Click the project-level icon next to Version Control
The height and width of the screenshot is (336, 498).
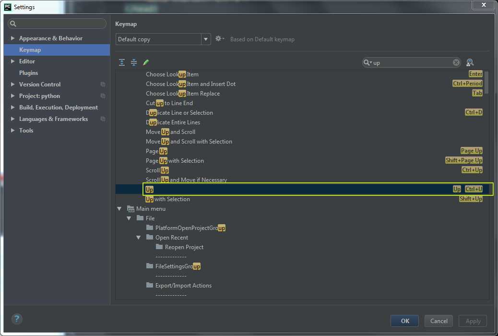tap(103, 84)
